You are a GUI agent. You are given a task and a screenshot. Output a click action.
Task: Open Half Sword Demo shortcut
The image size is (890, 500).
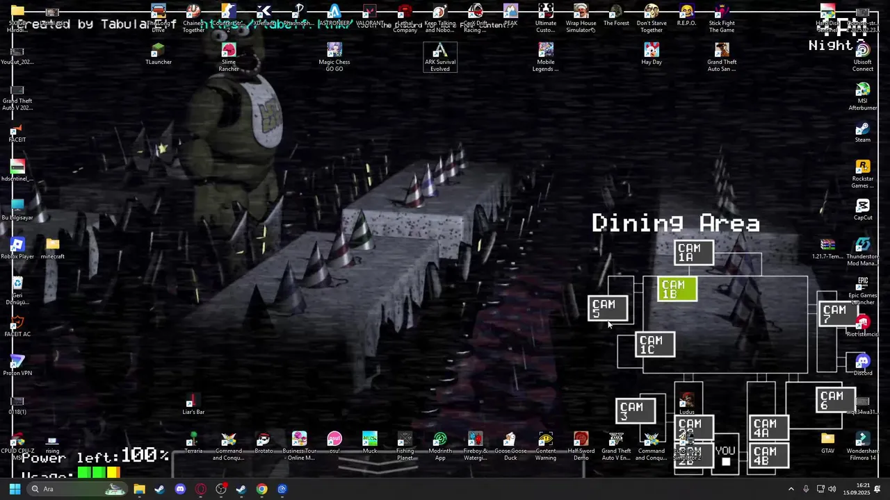tap(581, 446)
